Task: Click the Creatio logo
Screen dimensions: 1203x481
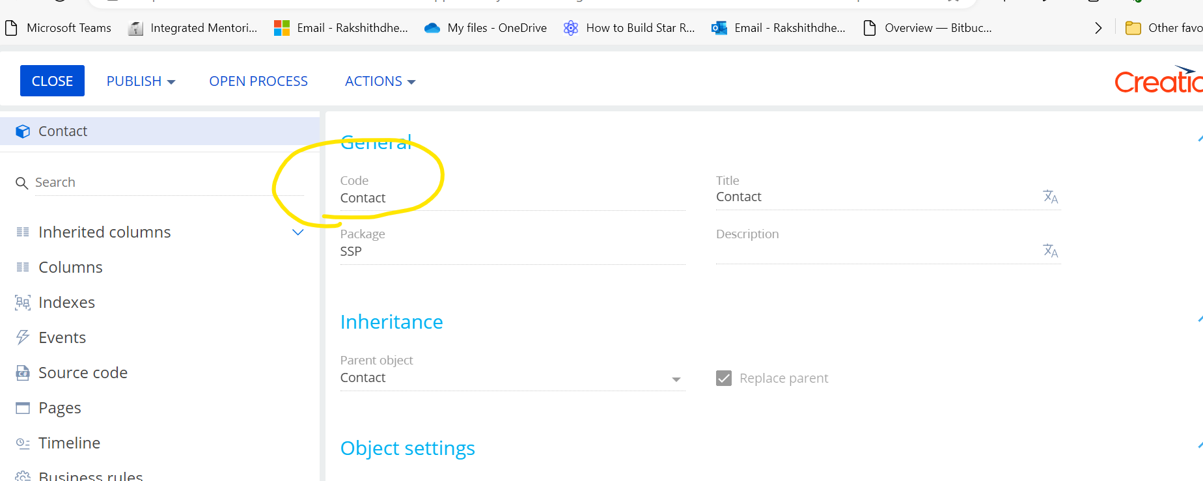Action: 1159,81
